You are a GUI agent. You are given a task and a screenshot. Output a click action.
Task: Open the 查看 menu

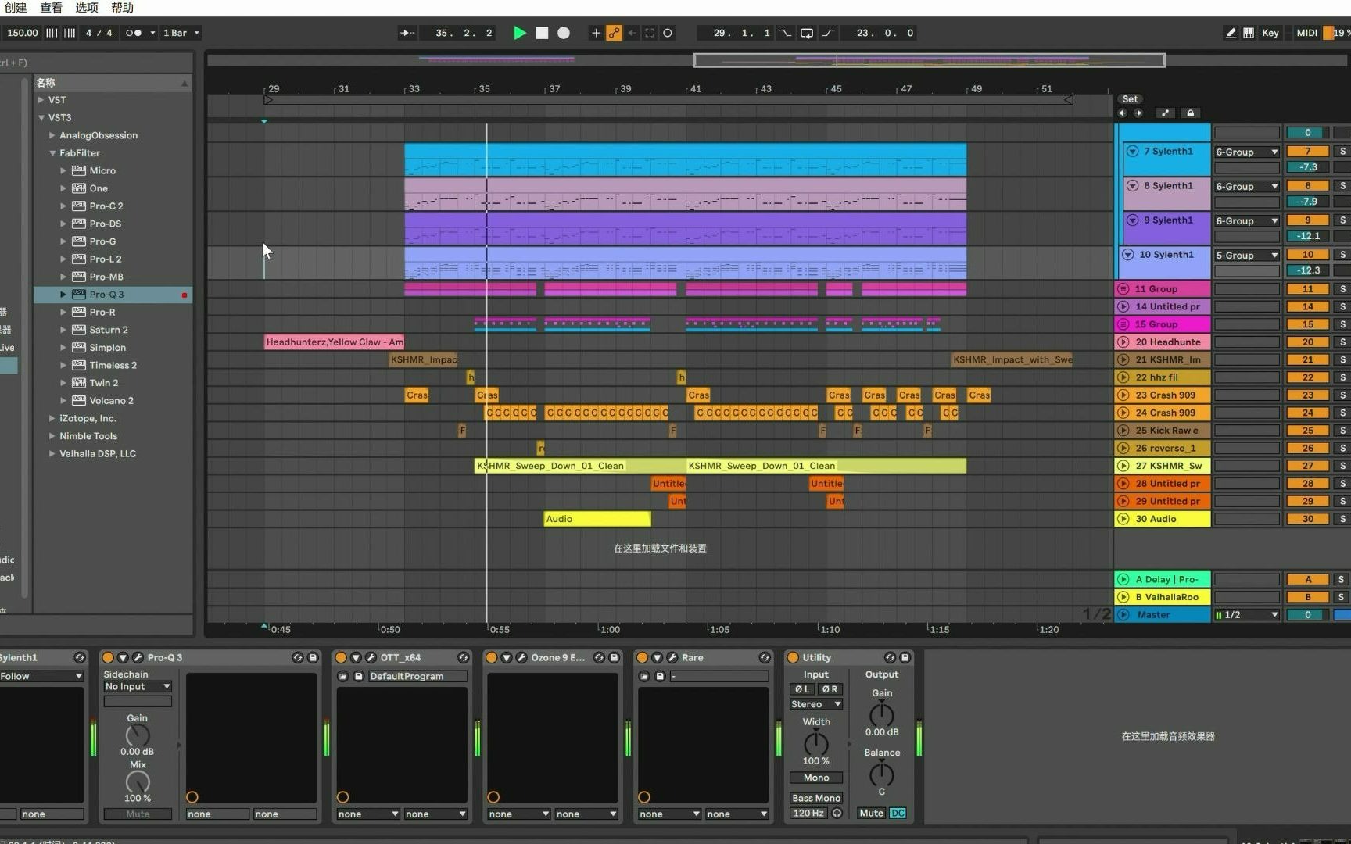(x=51, y=8)
